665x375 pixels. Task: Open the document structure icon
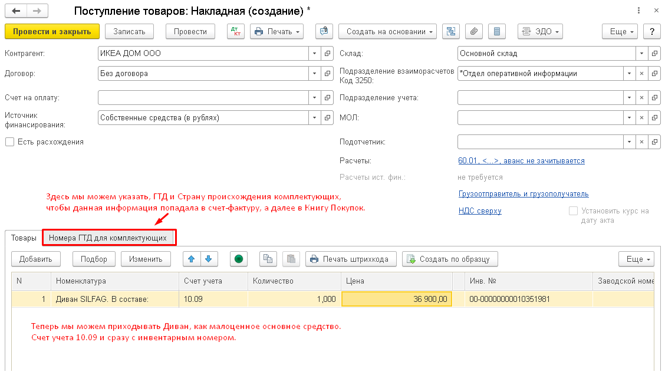[x=451, y=31]
